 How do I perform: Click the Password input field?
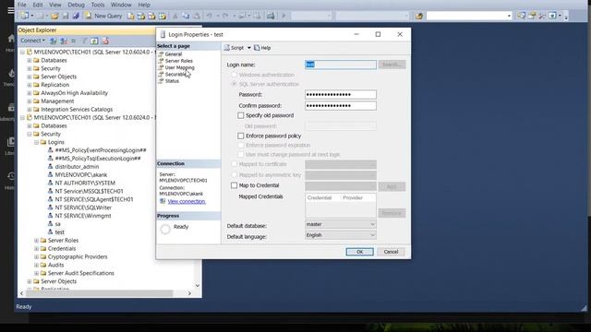tap(341, 94)
